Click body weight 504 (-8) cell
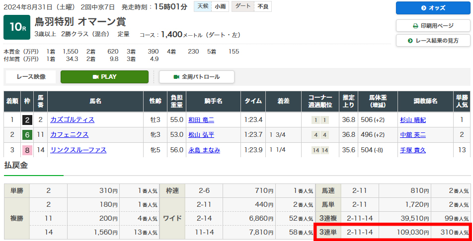Viewport: 473px width, 241px height. 377,150
